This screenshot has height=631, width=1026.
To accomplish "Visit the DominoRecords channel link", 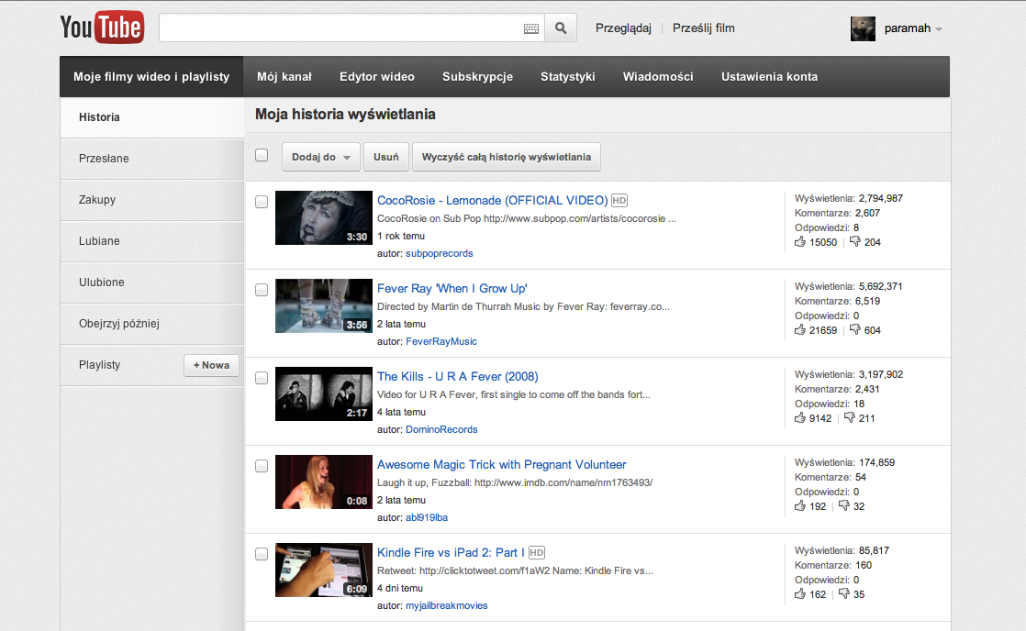I will click(x=441, y=429).
